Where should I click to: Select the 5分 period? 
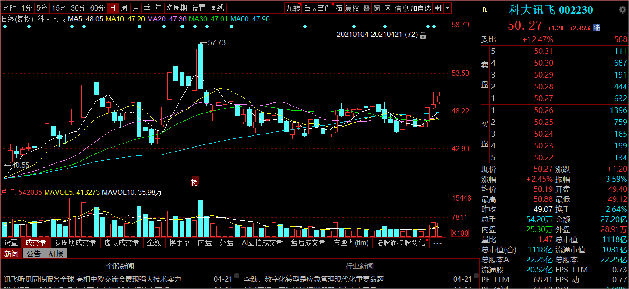(41, 8)
